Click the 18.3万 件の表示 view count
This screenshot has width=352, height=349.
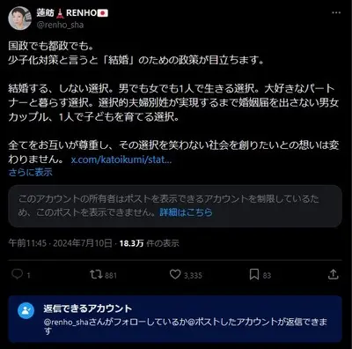pyautogui.click(x=149, y=243)
